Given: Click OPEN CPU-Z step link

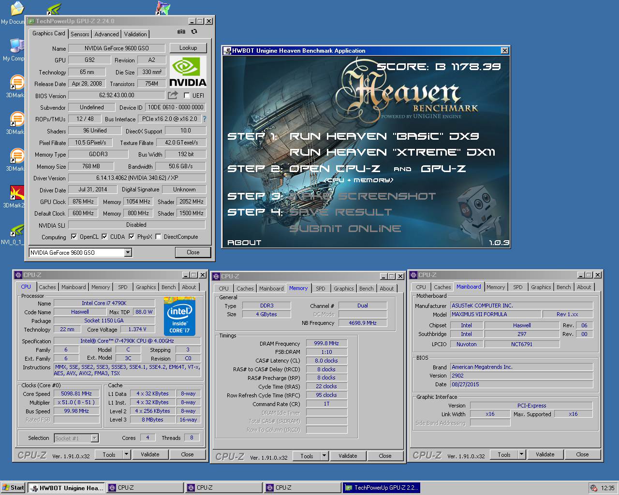Looking at the screenshot, I should point(335,169).
